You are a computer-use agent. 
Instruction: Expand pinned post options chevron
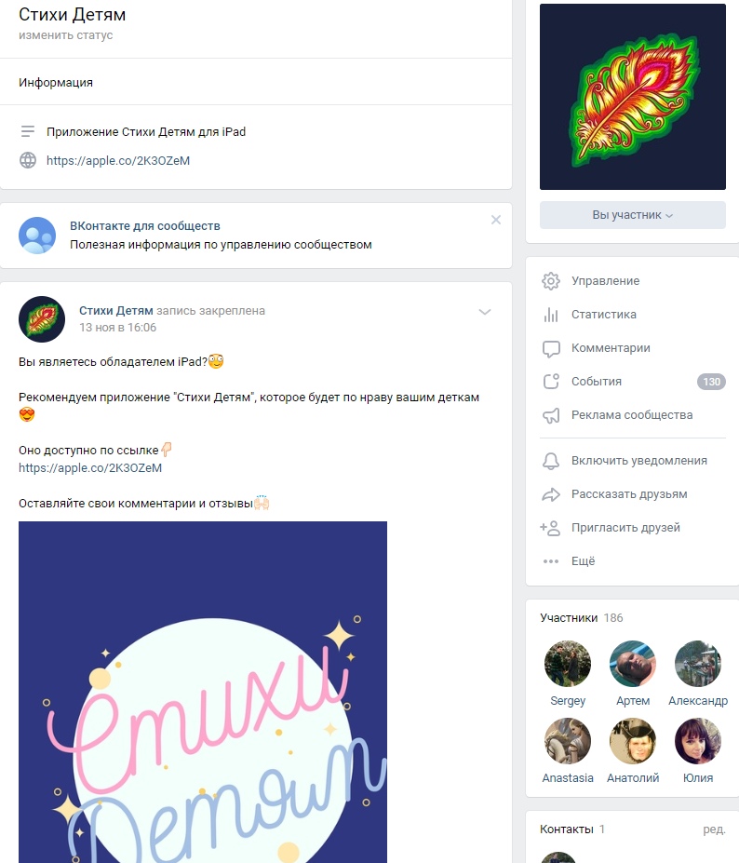click(x=484, y=312)
